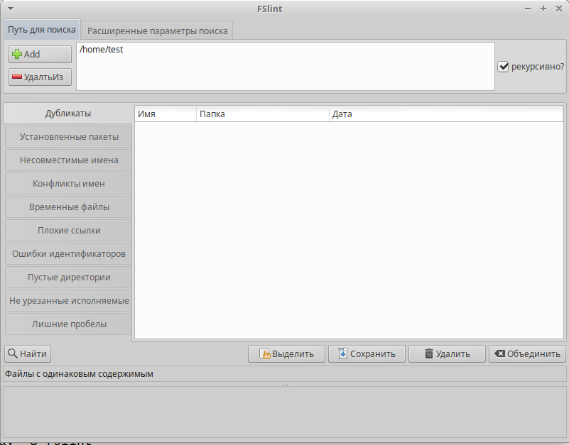Select Ошибки идентификаторов tab
The image size is (569, 445).
(x=69, y=254)
